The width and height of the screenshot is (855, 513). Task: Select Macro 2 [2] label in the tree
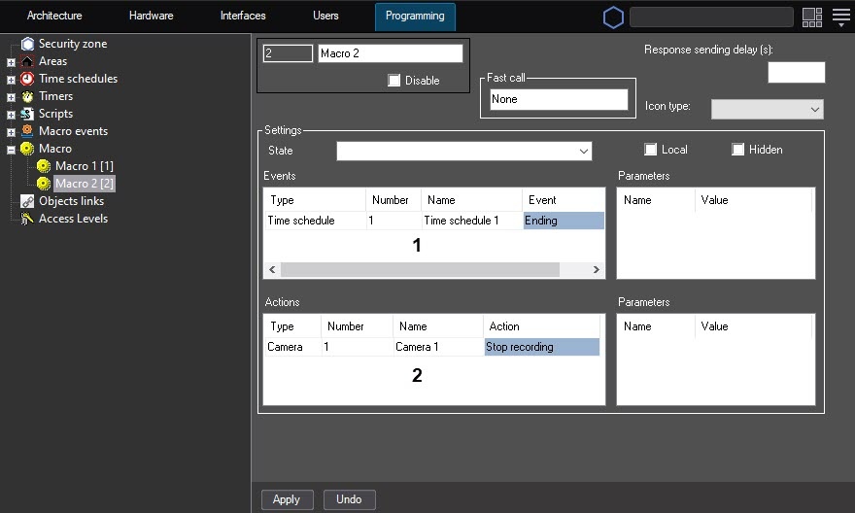(84, 184)
